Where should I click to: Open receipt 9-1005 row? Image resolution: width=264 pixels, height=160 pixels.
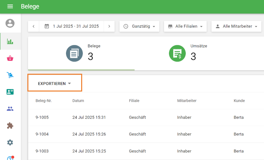(x=42, y=117)
